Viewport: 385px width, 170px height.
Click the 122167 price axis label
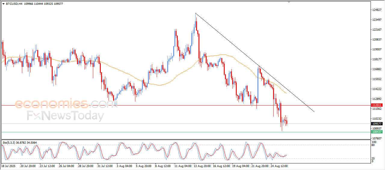tap(377, 30)
